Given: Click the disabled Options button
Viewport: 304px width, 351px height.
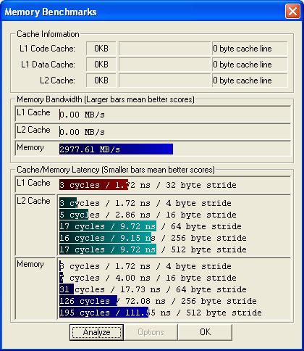Looking at the screenshot, I should (151, 332).
